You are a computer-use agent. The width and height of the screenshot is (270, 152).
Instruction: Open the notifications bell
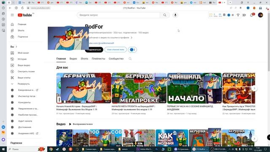pos(251,15)
